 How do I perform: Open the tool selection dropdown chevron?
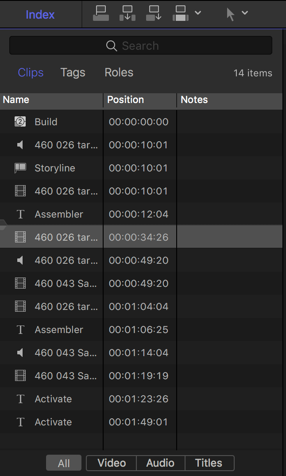click(245, 13)
